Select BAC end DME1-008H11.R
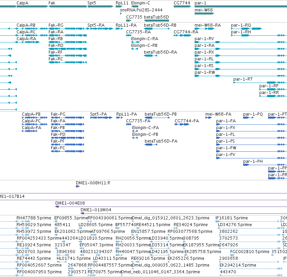This screenshot has width=287, height=277. click(x=78, y=186)
